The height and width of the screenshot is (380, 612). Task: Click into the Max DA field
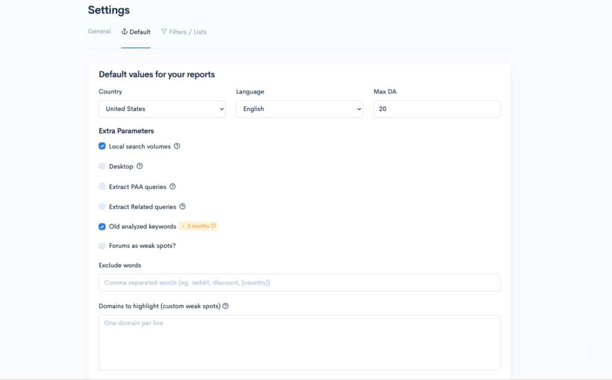(x=437, y=109)
